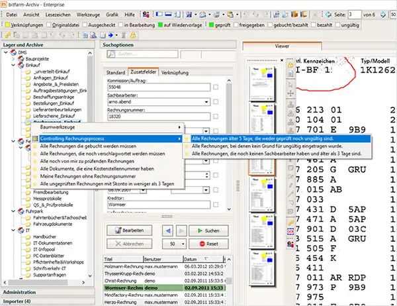Open the Datei menu
The image size is (397, 306).
(12, 15)
